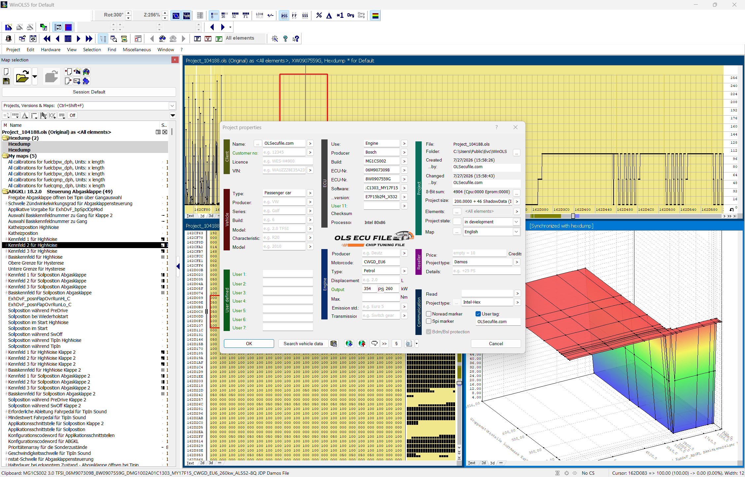Click the red V (boxed) toolbar icon
The image size is (745, 477).
tap(208, 39)
